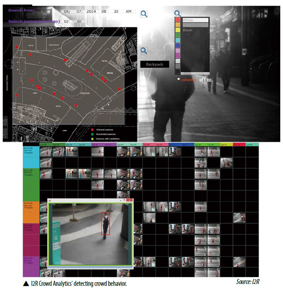
Task: Pick the cyan color swatch
Action: 178,40
